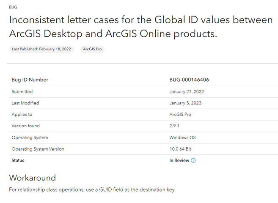Screen dimensions: 278x203
Task: Click the Last Modified row label
Action: click(x=25, y=103)
